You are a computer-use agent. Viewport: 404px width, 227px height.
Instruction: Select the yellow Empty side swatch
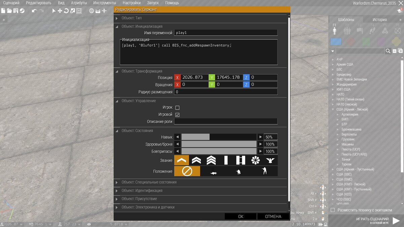click(x=397, y=42)
